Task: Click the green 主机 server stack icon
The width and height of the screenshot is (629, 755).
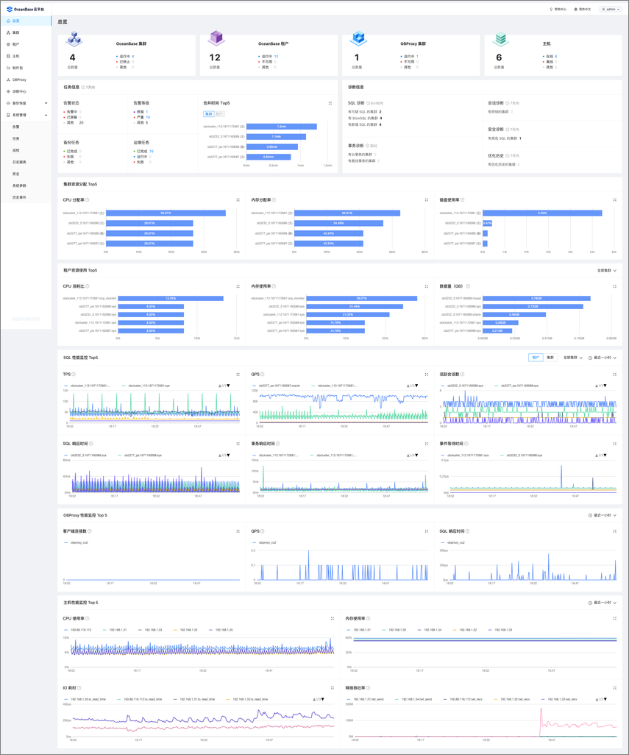Action: [500, 39]
